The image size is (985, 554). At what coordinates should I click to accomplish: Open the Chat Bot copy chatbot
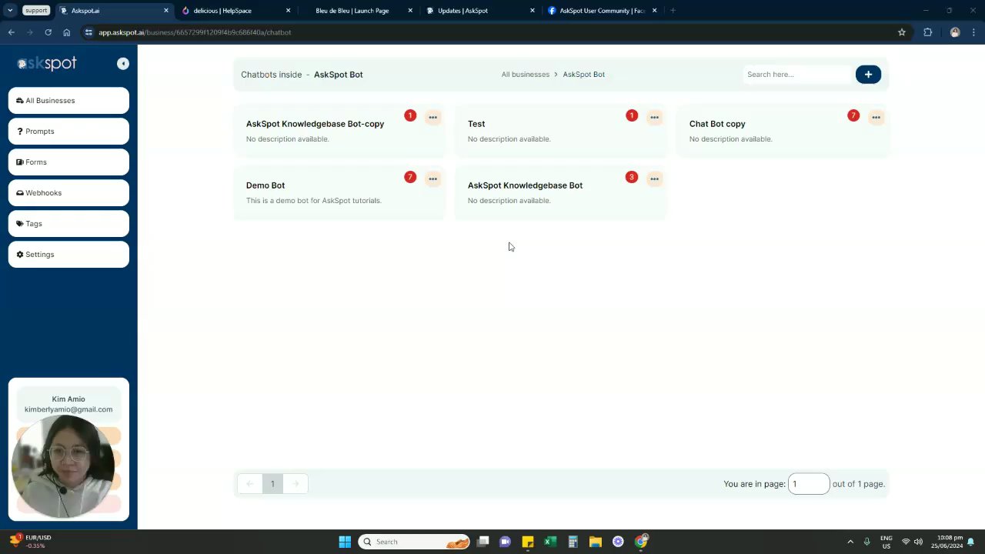tap(717, 124)
